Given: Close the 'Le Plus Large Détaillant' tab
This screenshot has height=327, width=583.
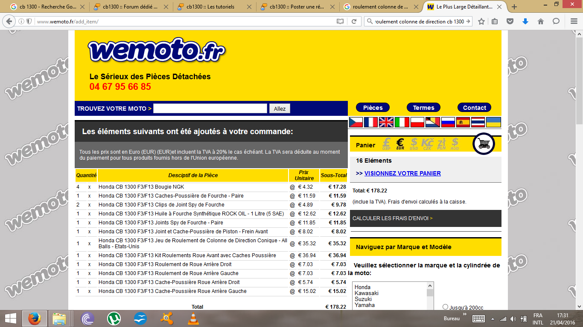Looking at the screenshot, I should [x=500, y=7].
